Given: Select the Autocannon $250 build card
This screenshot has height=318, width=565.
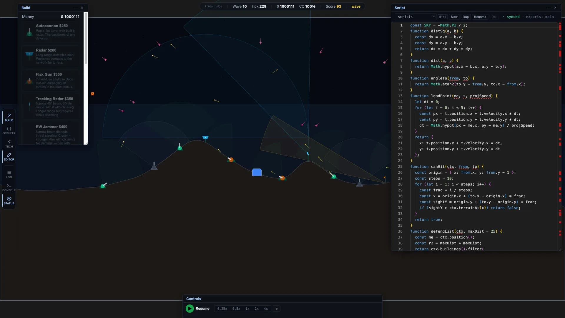Looking at the screenshot, I should click(51, 32).
